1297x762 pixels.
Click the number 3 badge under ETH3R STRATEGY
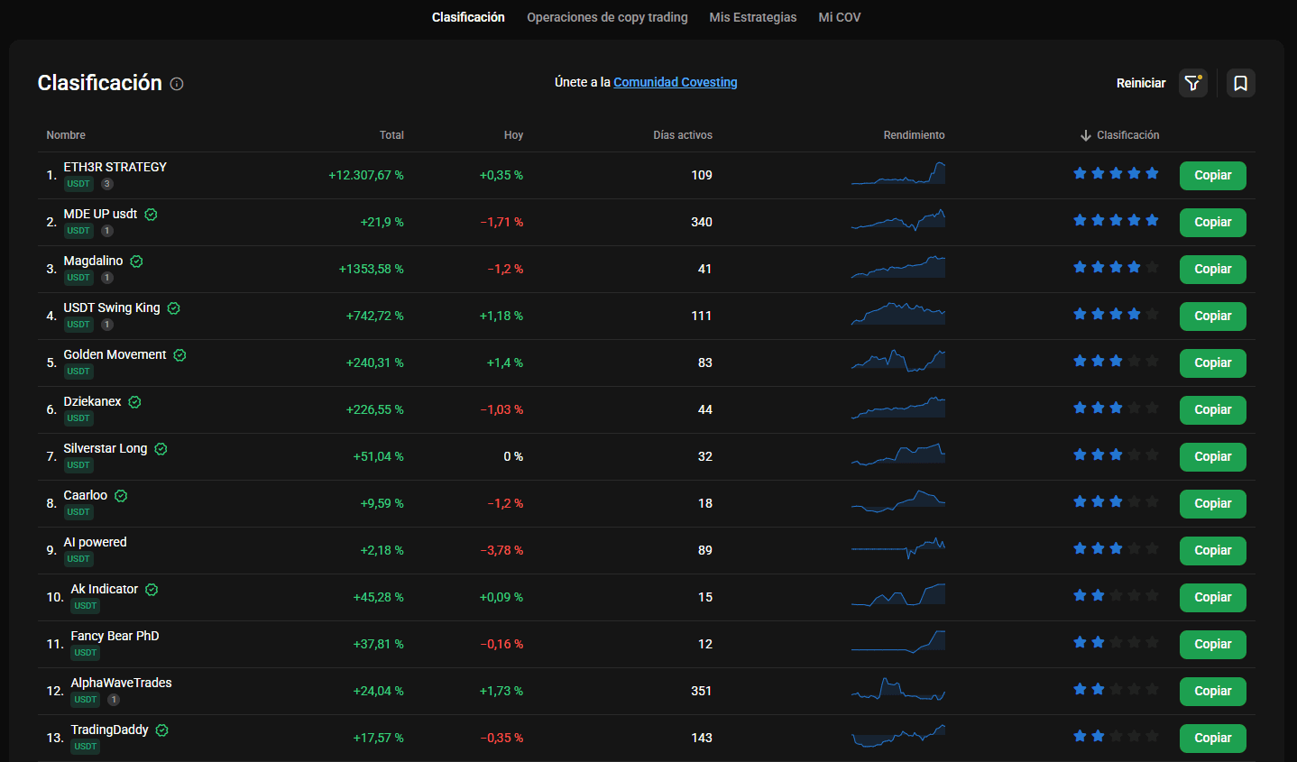click(107, 184)
